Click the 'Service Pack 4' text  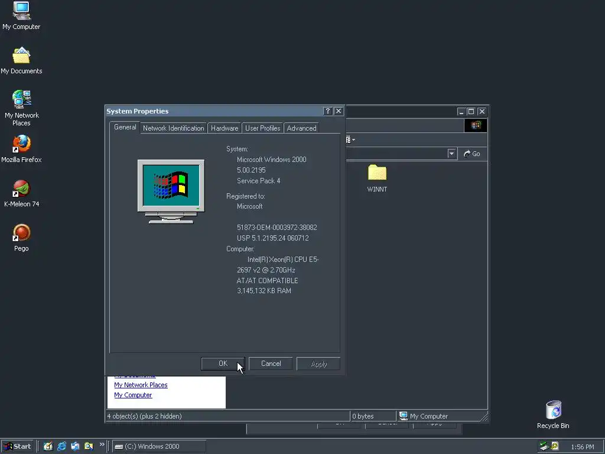259,181
